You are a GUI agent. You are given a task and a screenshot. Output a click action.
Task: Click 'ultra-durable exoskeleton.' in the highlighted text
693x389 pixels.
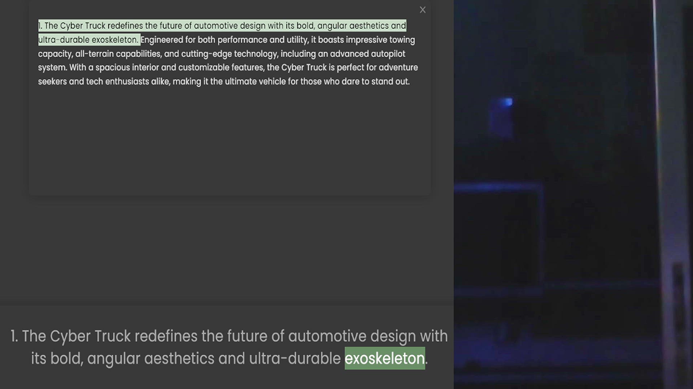pyautogui.click(x=88, y=40)
